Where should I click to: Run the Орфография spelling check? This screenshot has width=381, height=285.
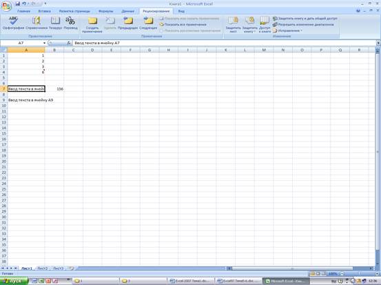pos(13,23)
